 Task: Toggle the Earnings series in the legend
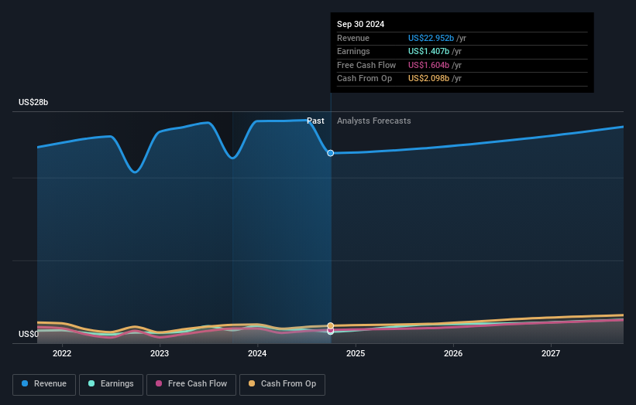(111, 384)
